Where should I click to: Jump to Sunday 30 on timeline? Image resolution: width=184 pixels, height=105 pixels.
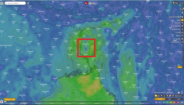pyautogui.click(x=82, y=104)
